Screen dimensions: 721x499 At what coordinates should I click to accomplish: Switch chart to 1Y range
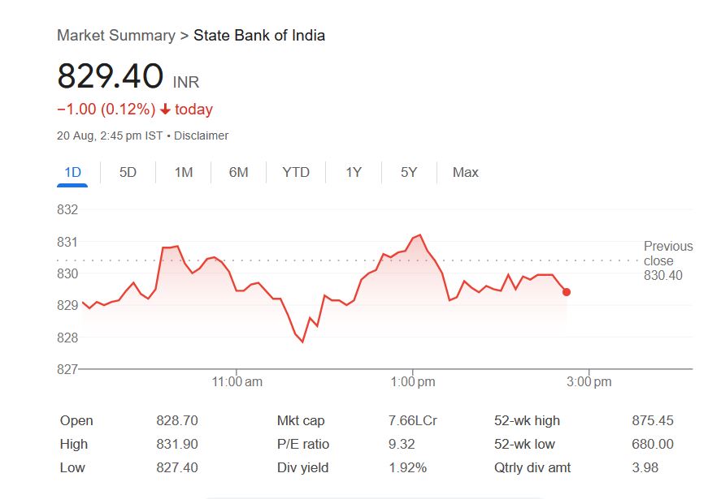354,172
